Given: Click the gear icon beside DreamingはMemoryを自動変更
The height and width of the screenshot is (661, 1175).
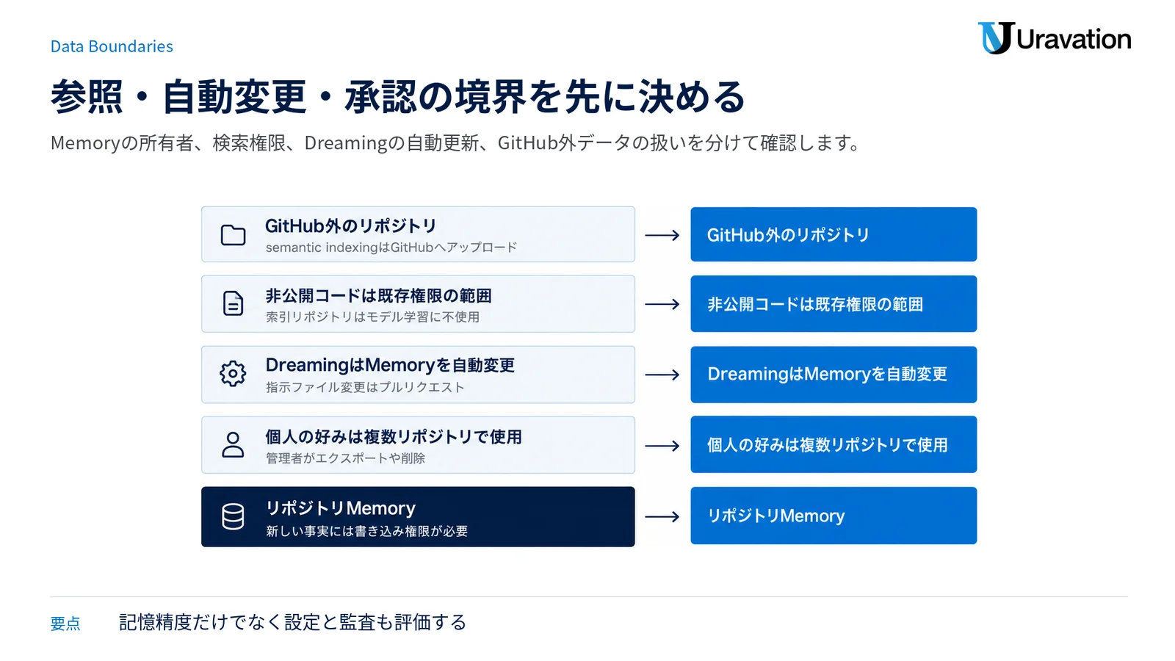Looking at the screenshot, I should pos(233,374).
